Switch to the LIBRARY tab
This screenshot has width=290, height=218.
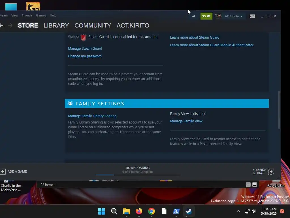56,25
